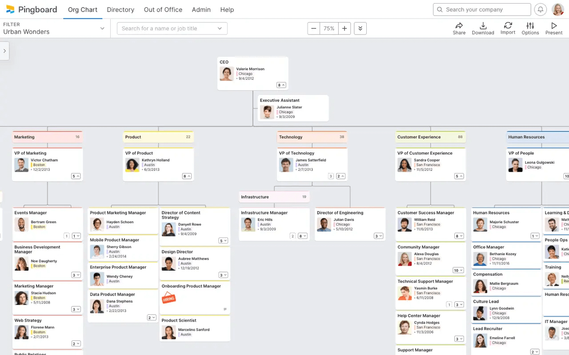Click Danyell Rowe's photo
The image size is (569, 355).
169,229
